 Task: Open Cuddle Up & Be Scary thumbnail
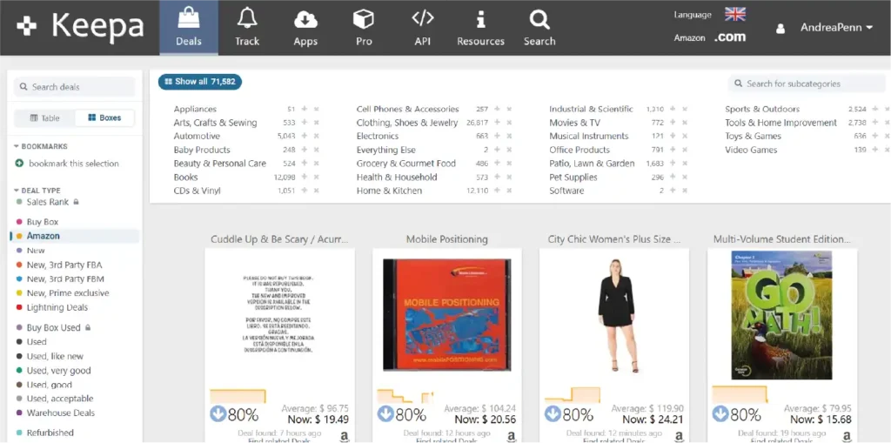[x=279, y=314]
